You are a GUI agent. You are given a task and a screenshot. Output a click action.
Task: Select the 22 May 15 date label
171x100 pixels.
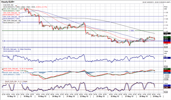pos(84,96)
